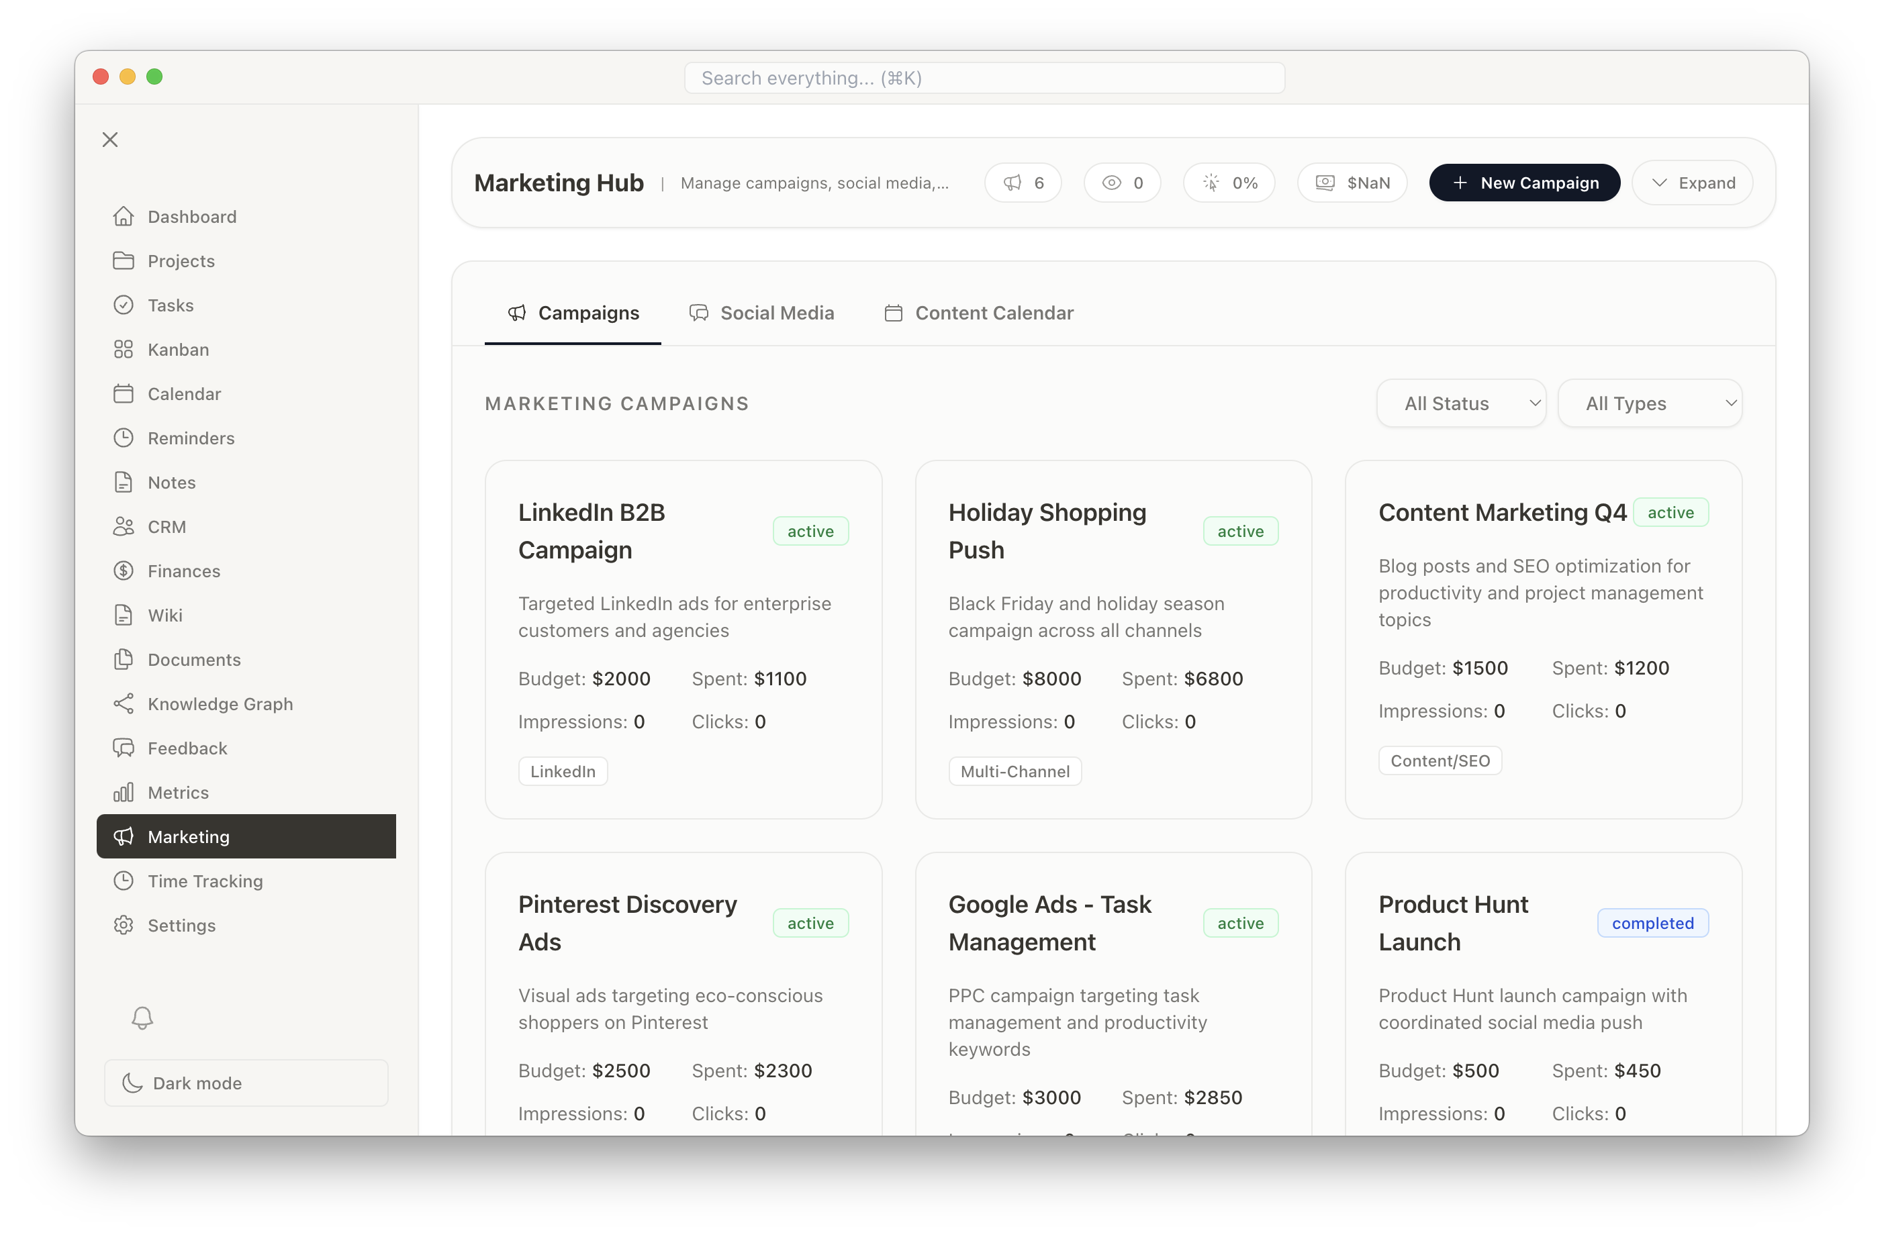Click the active badge on Pinterest Discovery Ads
Image resolution: width=1884 pixels, height=1235 pixels.
pyautogui.click(x=810, y=922)
